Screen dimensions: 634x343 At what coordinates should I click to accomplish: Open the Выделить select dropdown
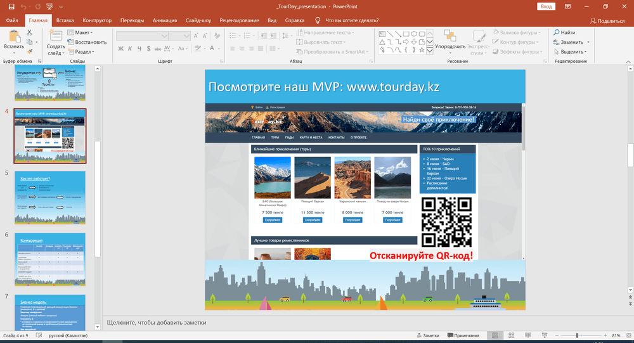tap(570, 52)
